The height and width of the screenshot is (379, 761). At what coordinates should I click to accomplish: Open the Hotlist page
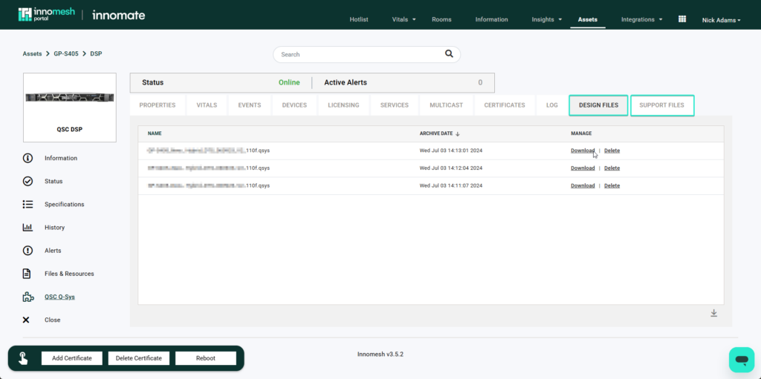pyautogui.click(x=359, y=19)
